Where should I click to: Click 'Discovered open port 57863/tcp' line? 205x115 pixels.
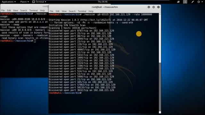[82, 85]
